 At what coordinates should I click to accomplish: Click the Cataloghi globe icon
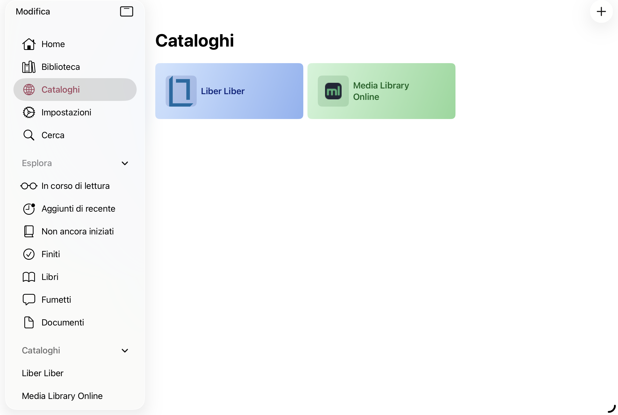[29, 90]
